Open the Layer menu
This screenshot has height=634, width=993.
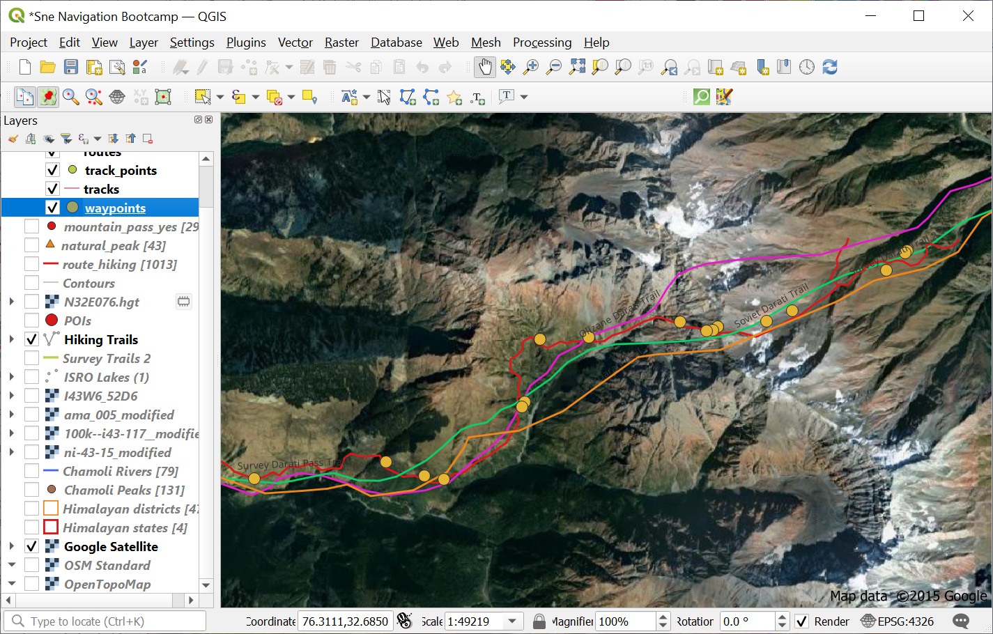[x=144, y=42]
